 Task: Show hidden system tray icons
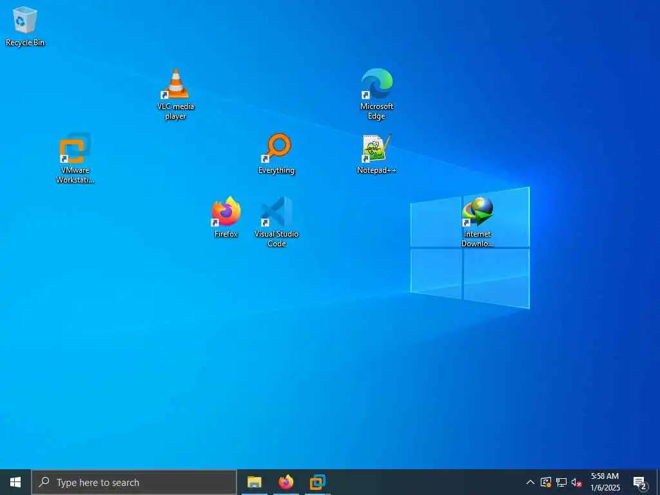click(x=530, y=482)
